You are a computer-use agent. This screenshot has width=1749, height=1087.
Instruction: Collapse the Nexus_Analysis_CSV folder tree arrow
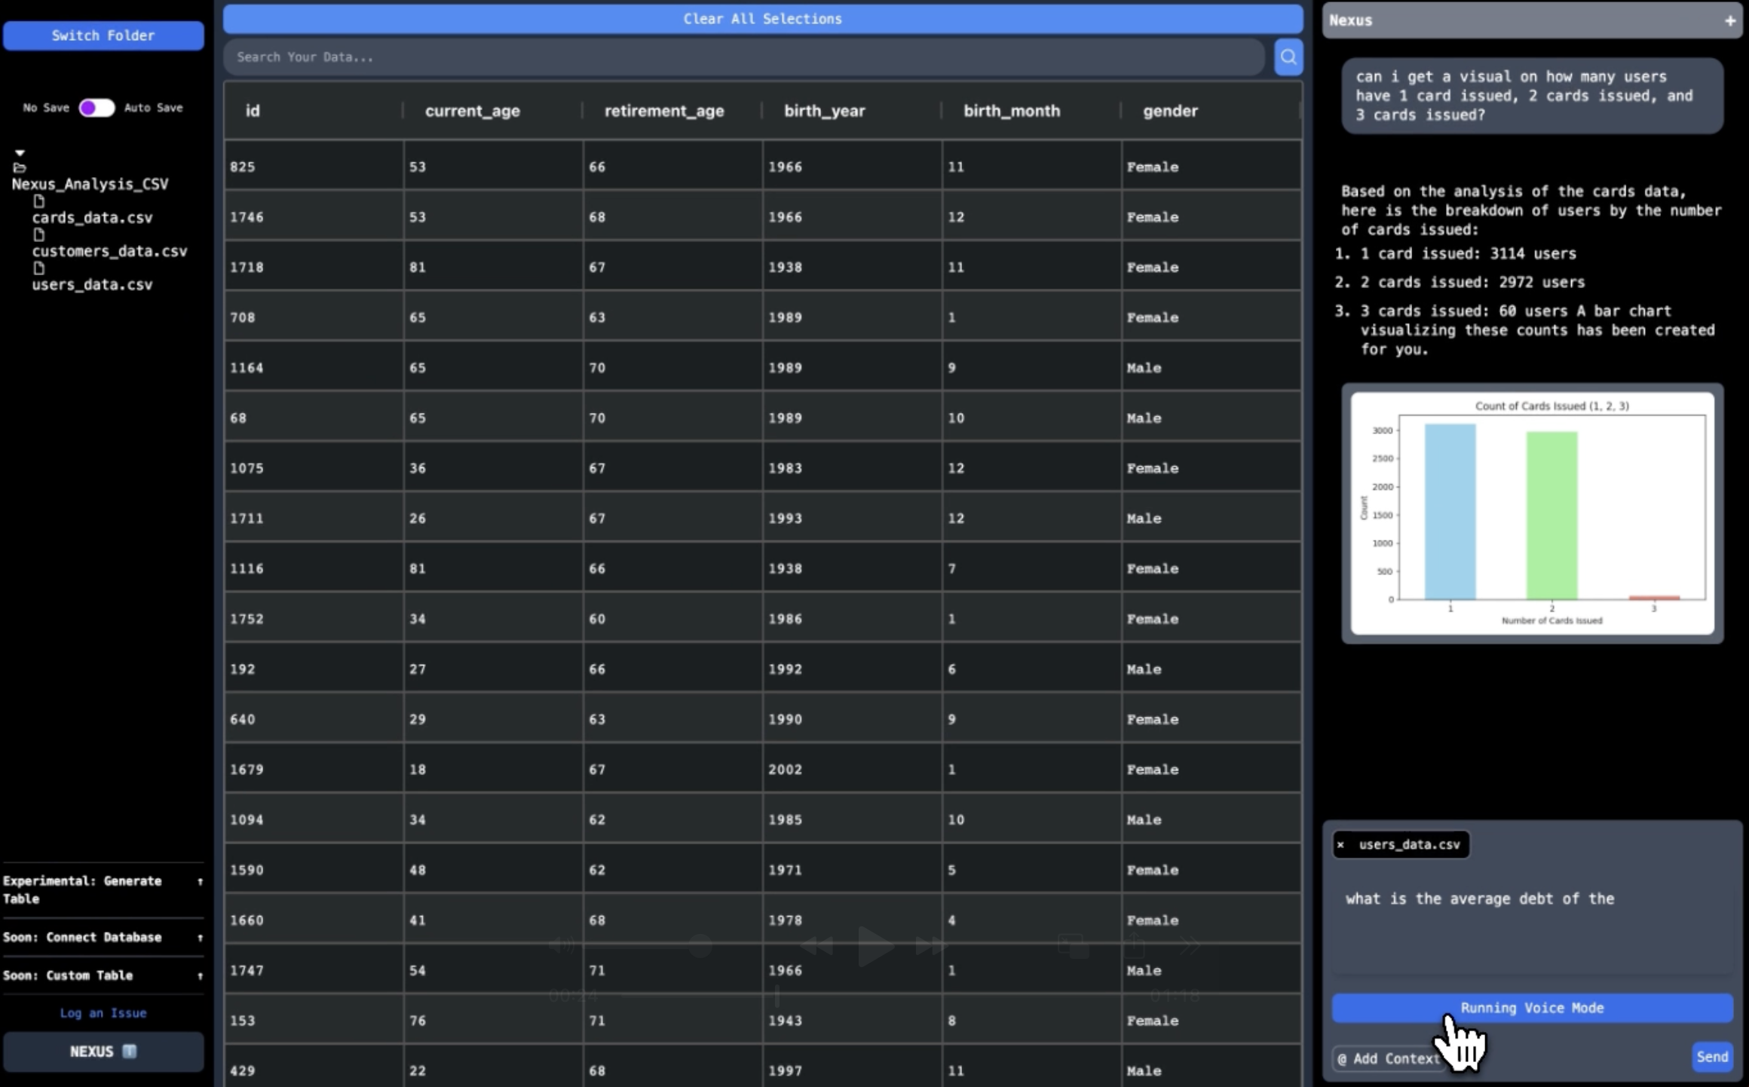pyautogui.click(x=20, y=153)
